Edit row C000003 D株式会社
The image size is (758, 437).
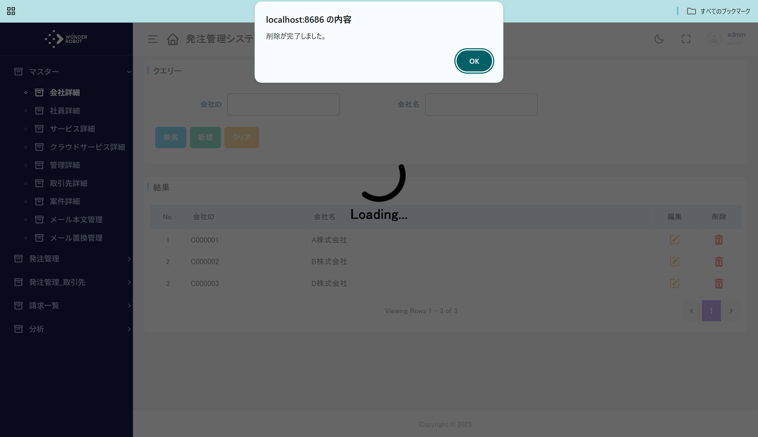pos(674,283)
